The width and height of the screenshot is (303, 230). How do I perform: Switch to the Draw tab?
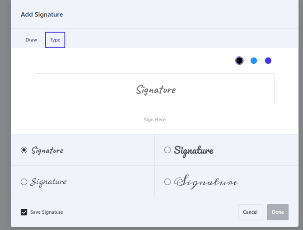pyautogui.click(x=31, y=40)
